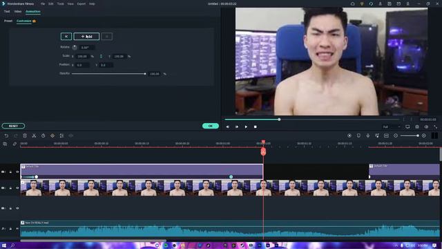The image size is (442, 249).
Task: Toggle visibility of the title track
Action: 17,172
